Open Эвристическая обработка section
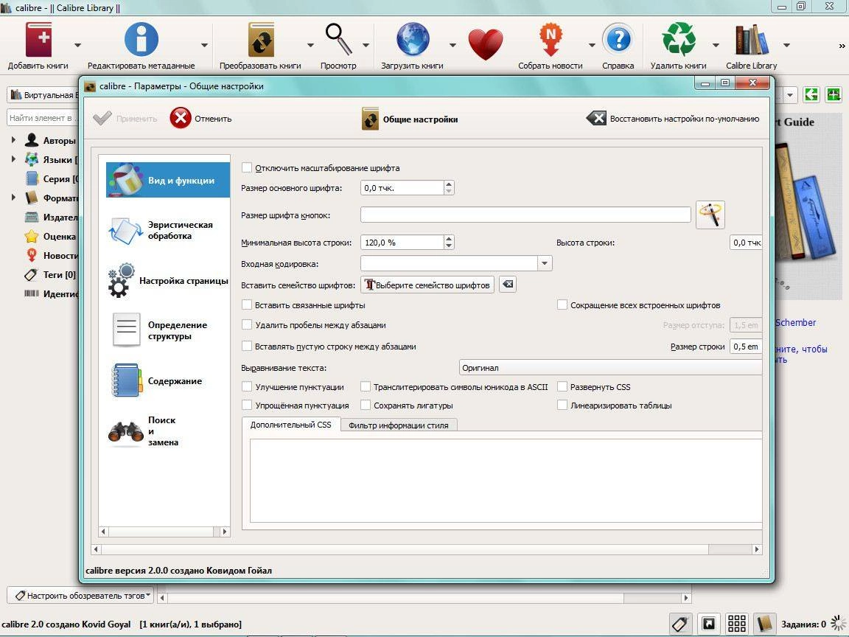 coord(168,230)
